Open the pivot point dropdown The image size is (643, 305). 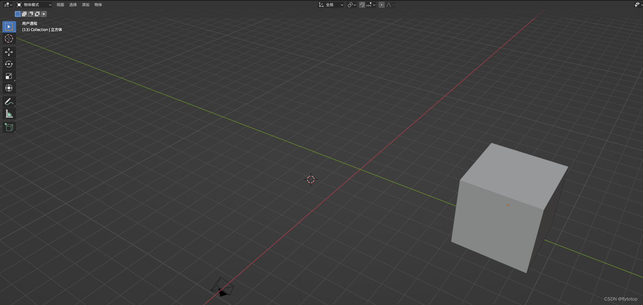pyautogui.click(x=352, y=5)
